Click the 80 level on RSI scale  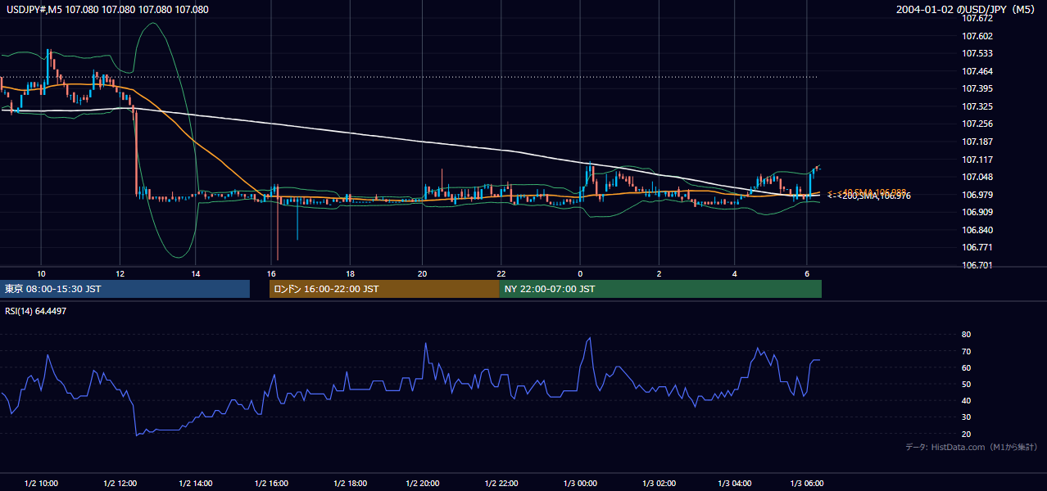[966, 335]
